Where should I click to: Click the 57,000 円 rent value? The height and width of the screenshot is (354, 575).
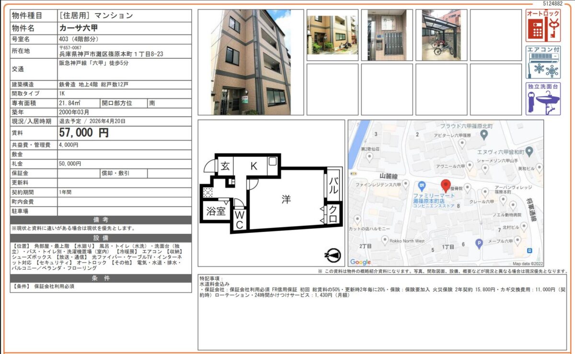pyautogui.click(x=84, y=133)
